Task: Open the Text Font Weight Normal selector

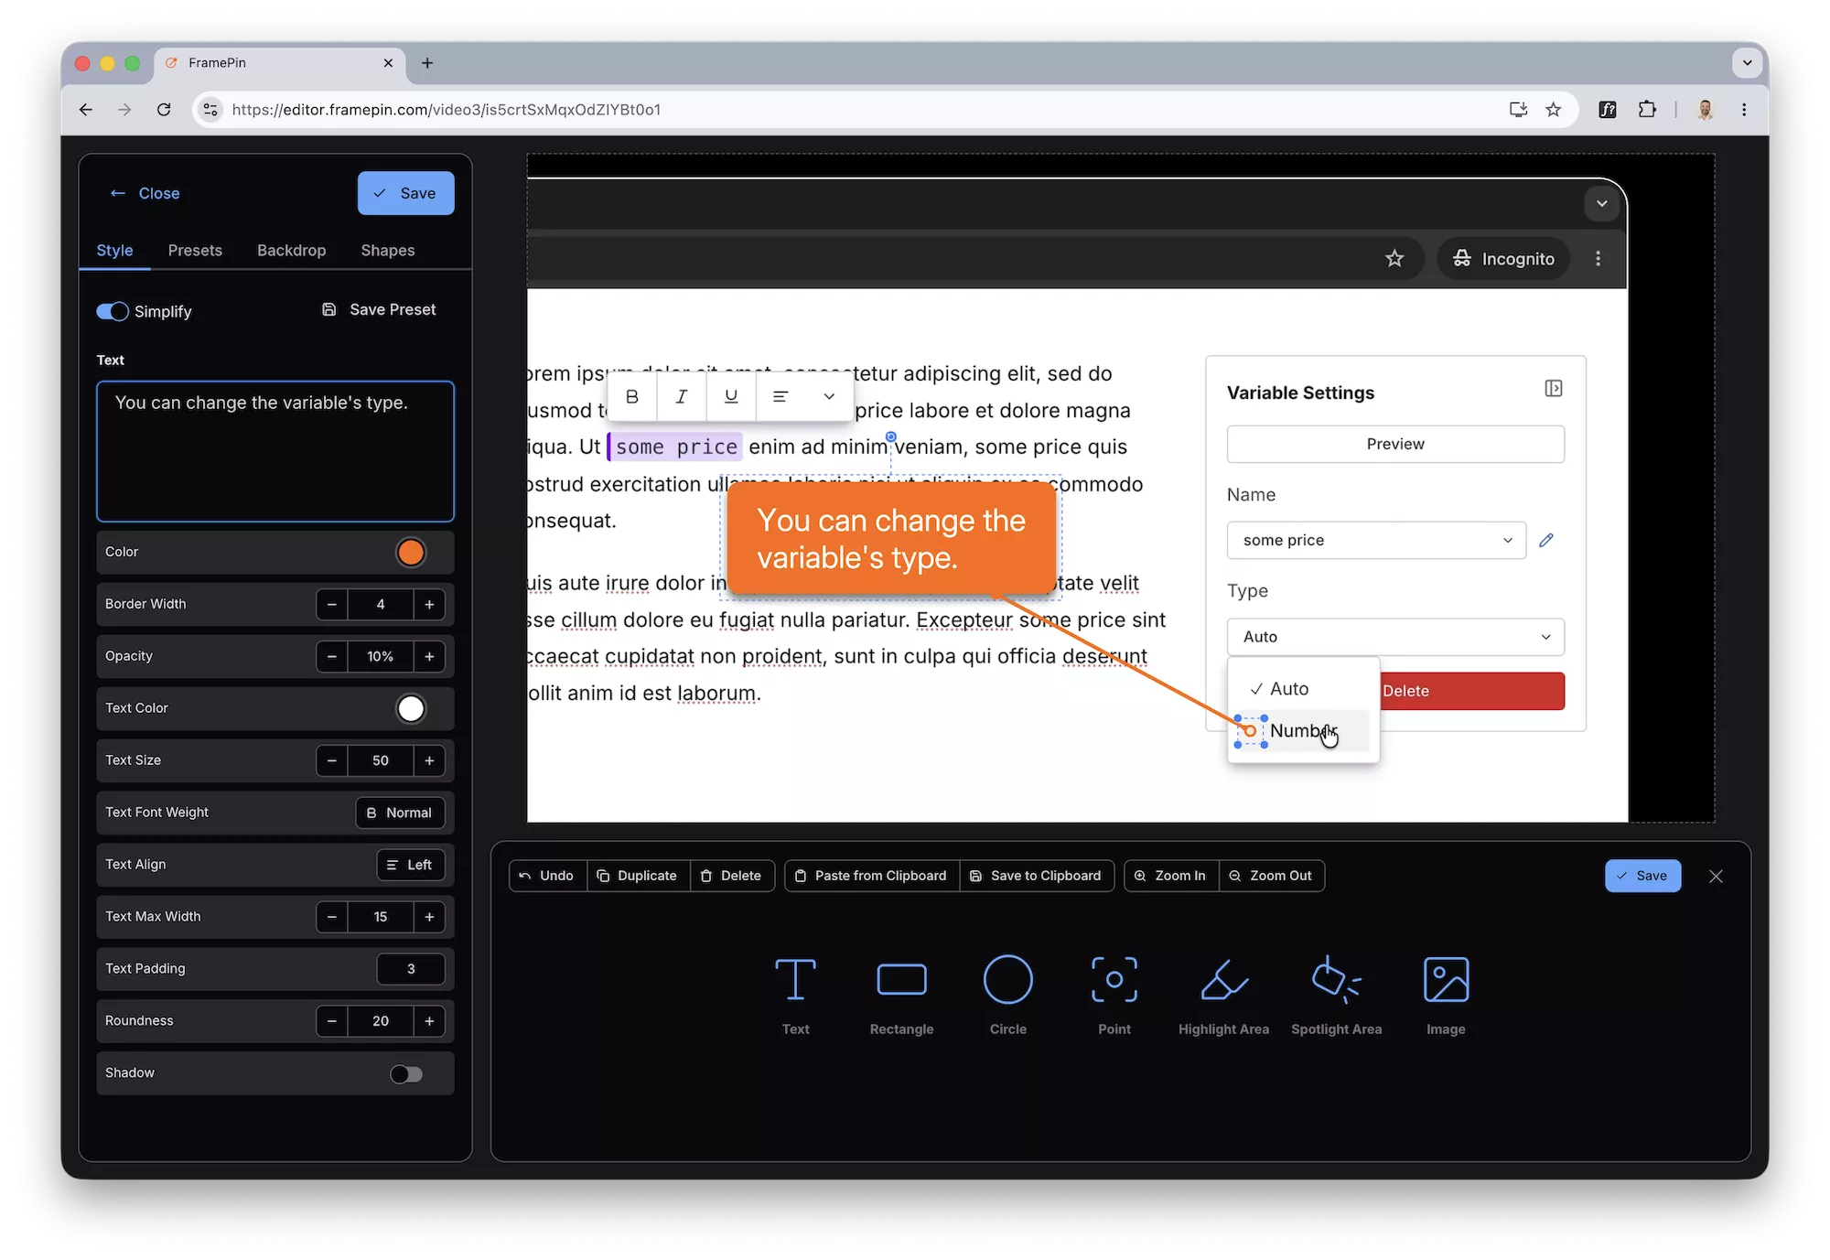Action: pos(400,813)
